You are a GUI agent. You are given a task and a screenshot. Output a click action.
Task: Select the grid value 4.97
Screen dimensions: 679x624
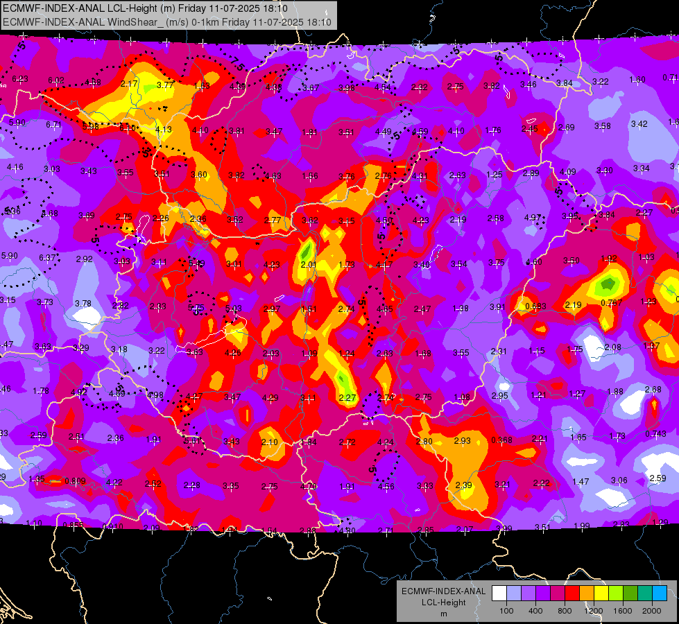tap(533, 218)
